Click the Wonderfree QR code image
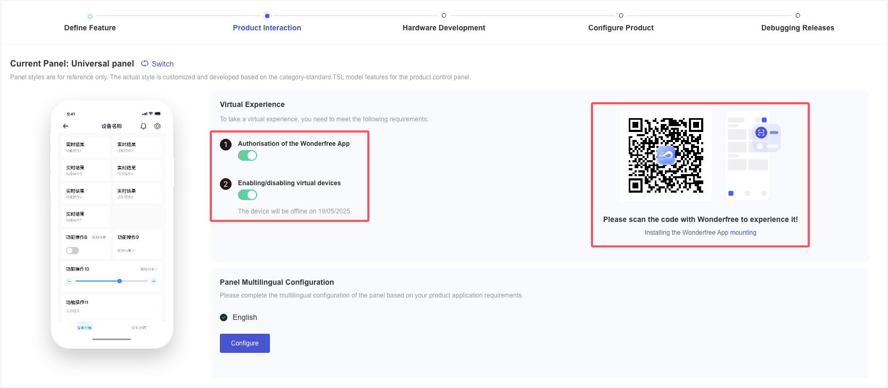 (x=666, y=155)
